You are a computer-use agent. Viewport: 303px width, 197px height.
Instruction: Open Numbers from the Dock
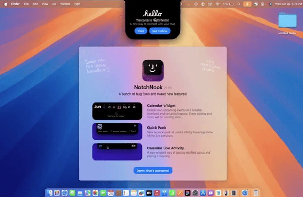[172, 193]
